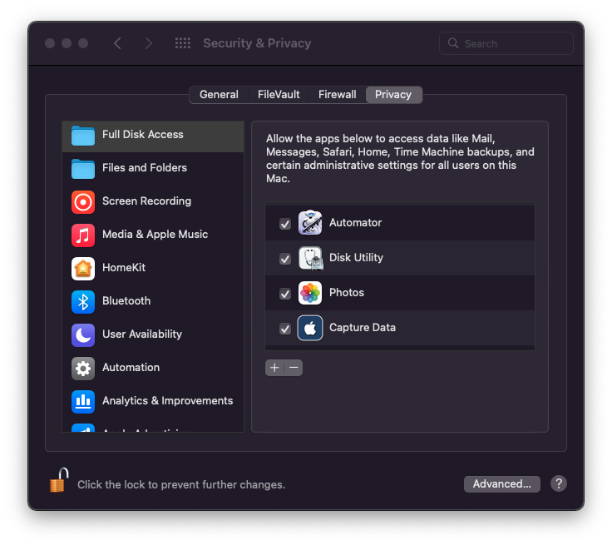Show all preferences with grid icon

(182, 43)
